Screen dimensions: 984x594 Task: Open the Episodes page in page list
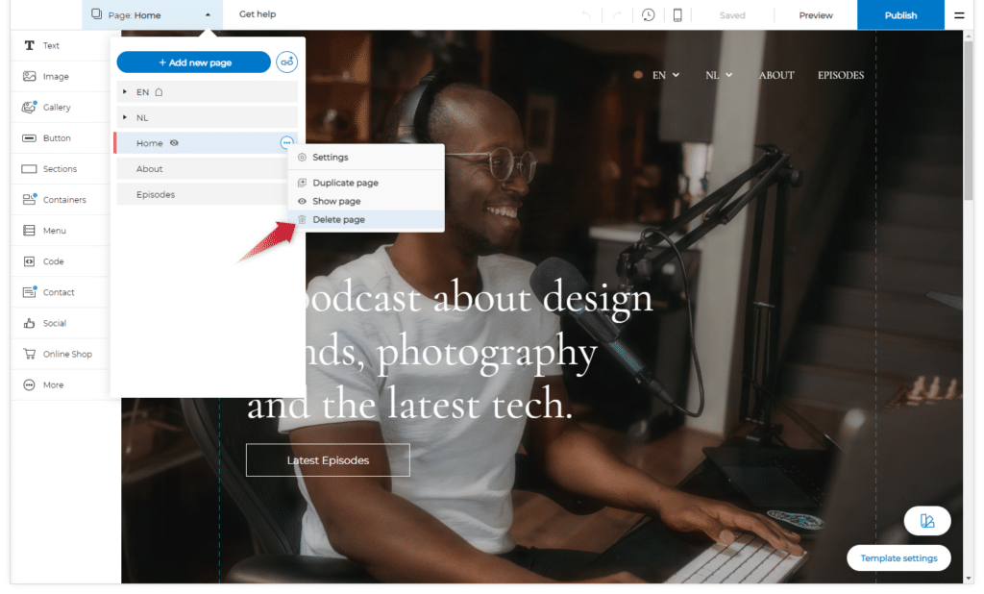[x=156, y=194]
